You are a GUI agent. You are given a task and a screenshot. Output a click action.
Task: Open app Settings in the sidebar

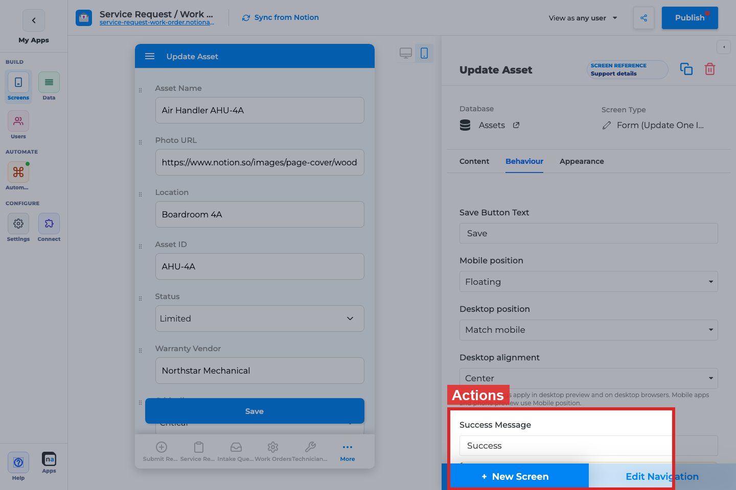[x=18, y=228]
